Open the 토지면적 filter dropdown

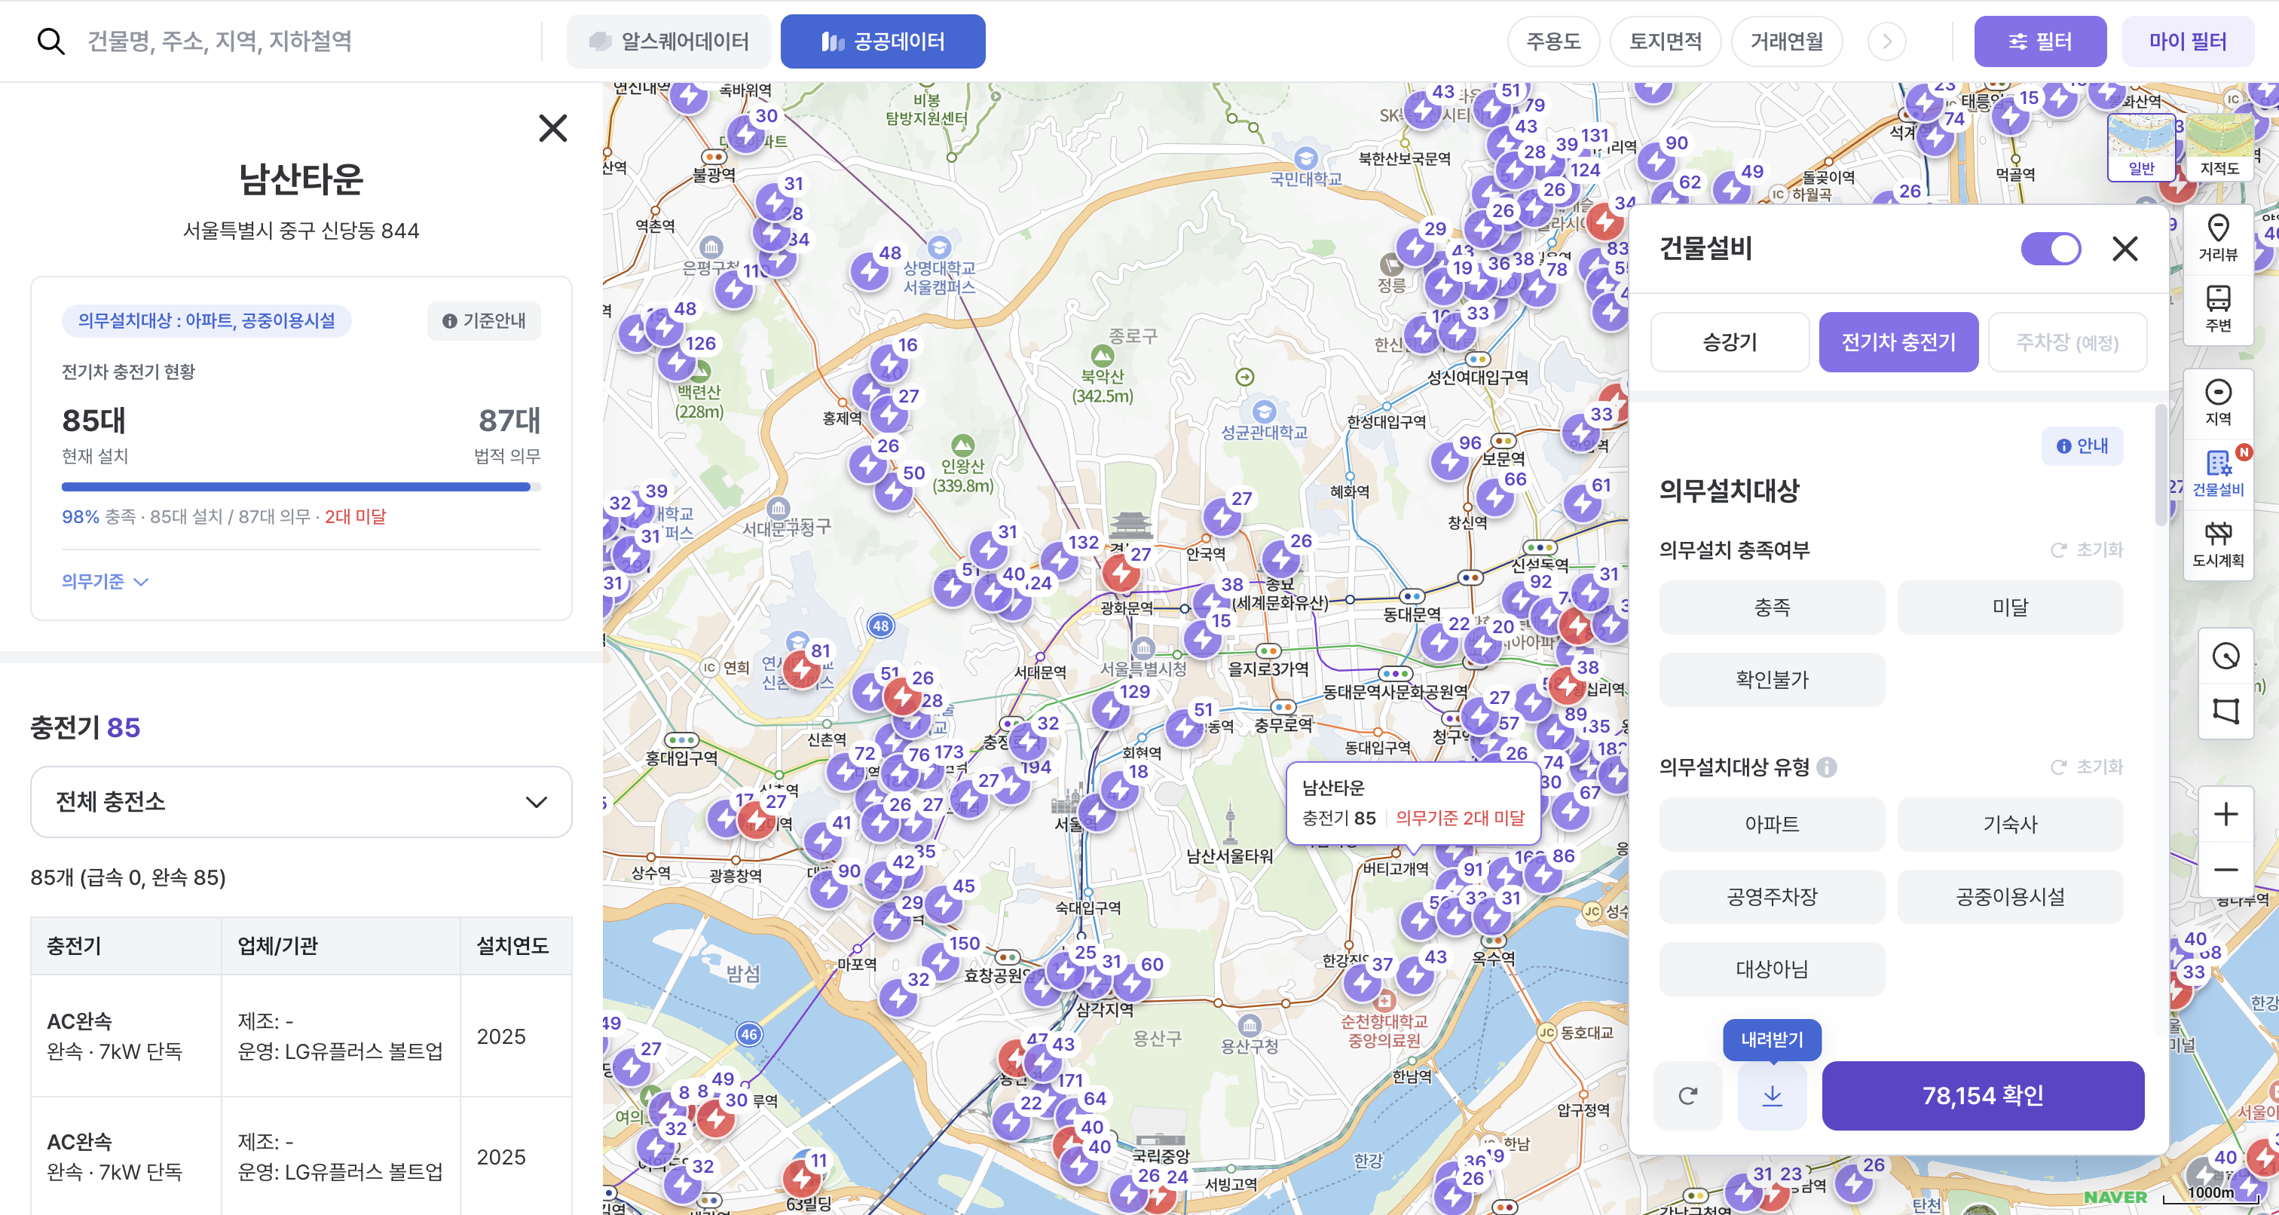(x=1665, y=41)
